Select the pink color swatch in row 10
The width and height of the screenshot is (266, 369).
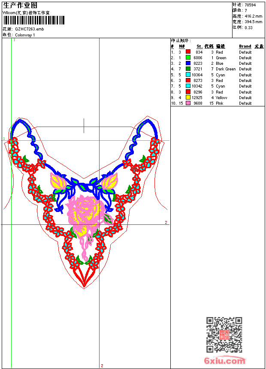point(188,103)
